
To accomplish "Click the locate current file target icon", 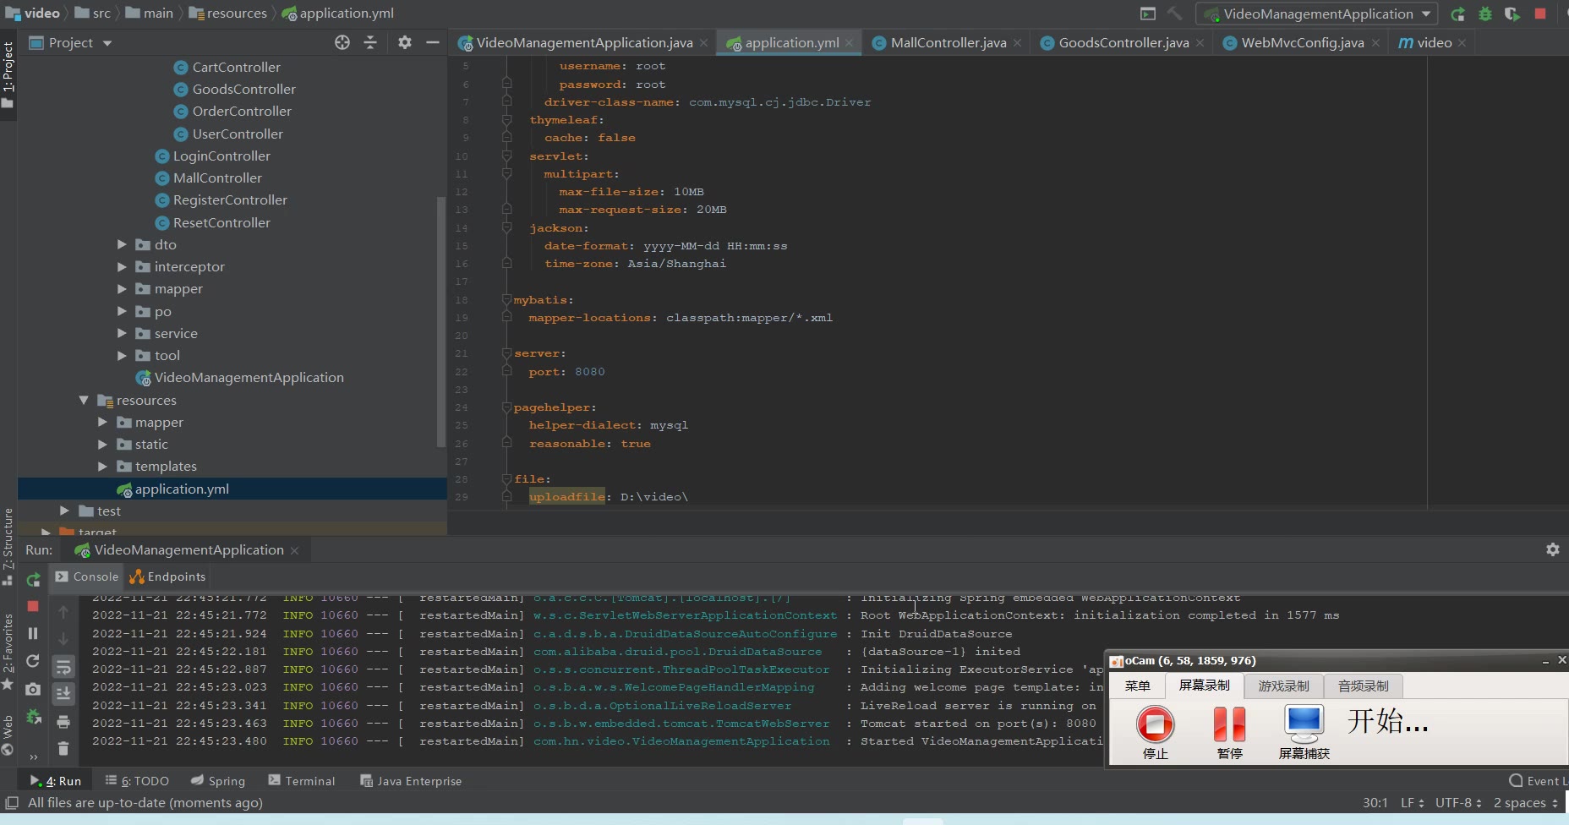I will [x=342, y=42].
